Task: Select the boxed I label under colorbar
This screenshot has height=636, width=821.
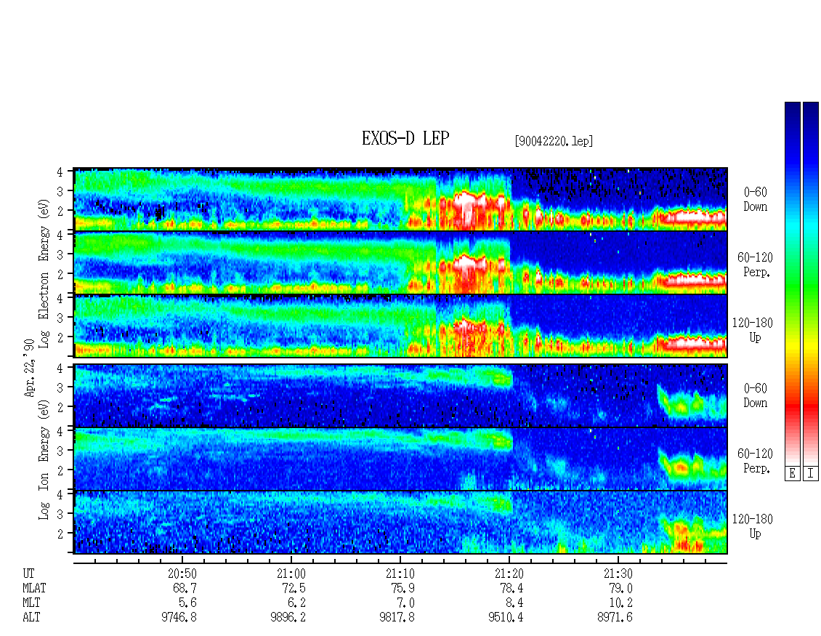Action: [811, 474]
